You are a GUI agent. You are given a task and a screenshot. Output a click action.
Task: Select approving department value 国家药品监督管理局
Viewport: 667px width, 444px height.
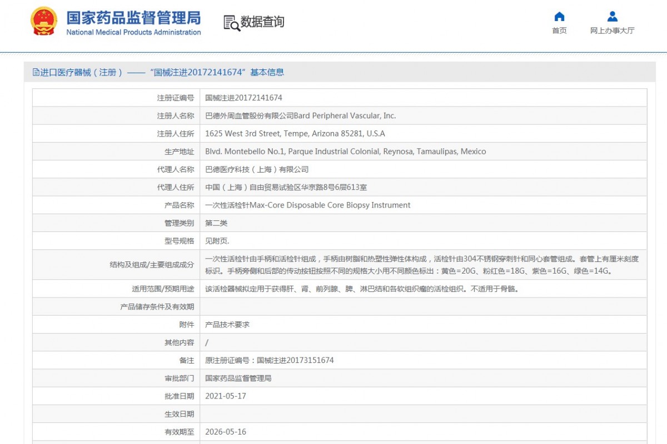[238, 378]
